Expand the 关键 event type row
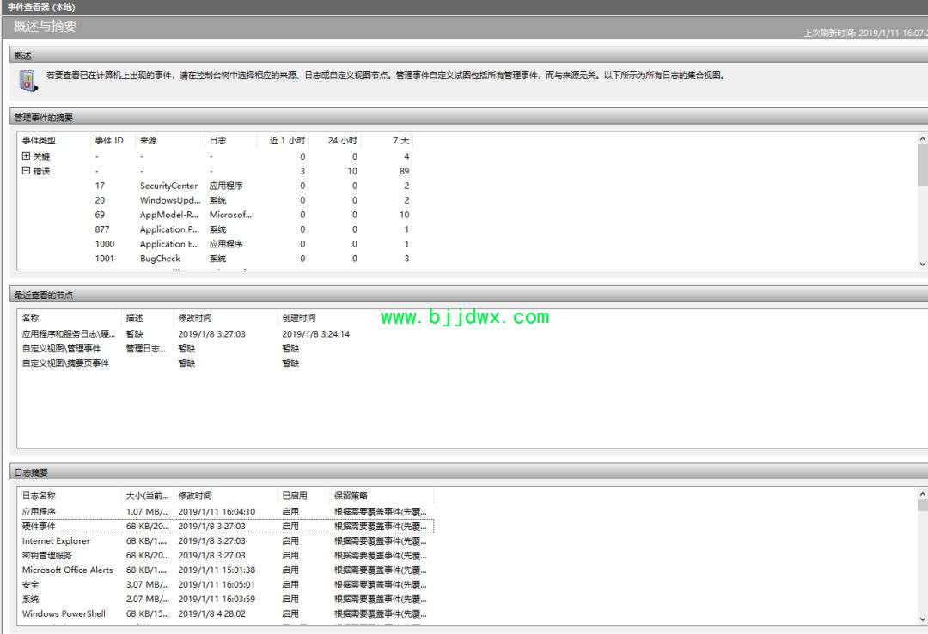 (x=26, y=156)
